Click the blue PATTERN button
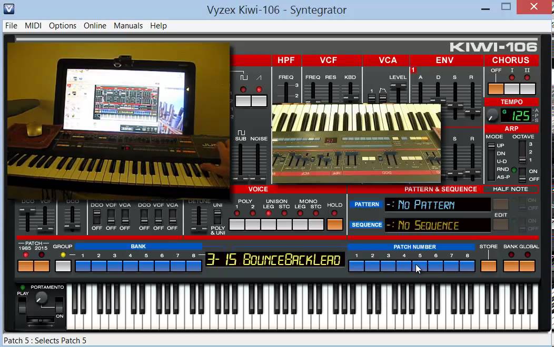554x347 pixels. coord(367,204)
